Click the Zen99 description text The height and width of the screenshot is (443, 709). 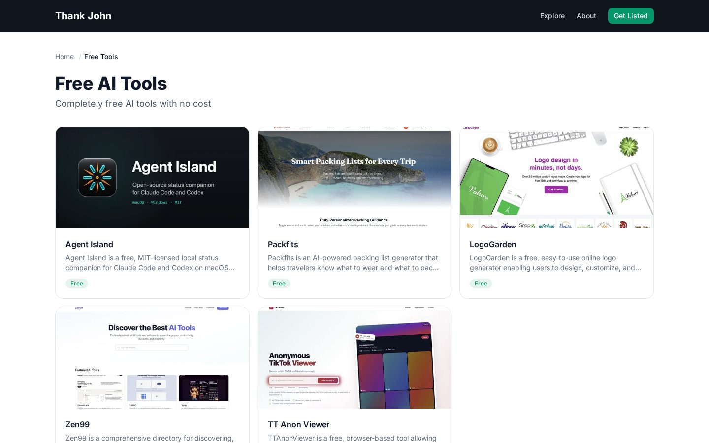150,438
